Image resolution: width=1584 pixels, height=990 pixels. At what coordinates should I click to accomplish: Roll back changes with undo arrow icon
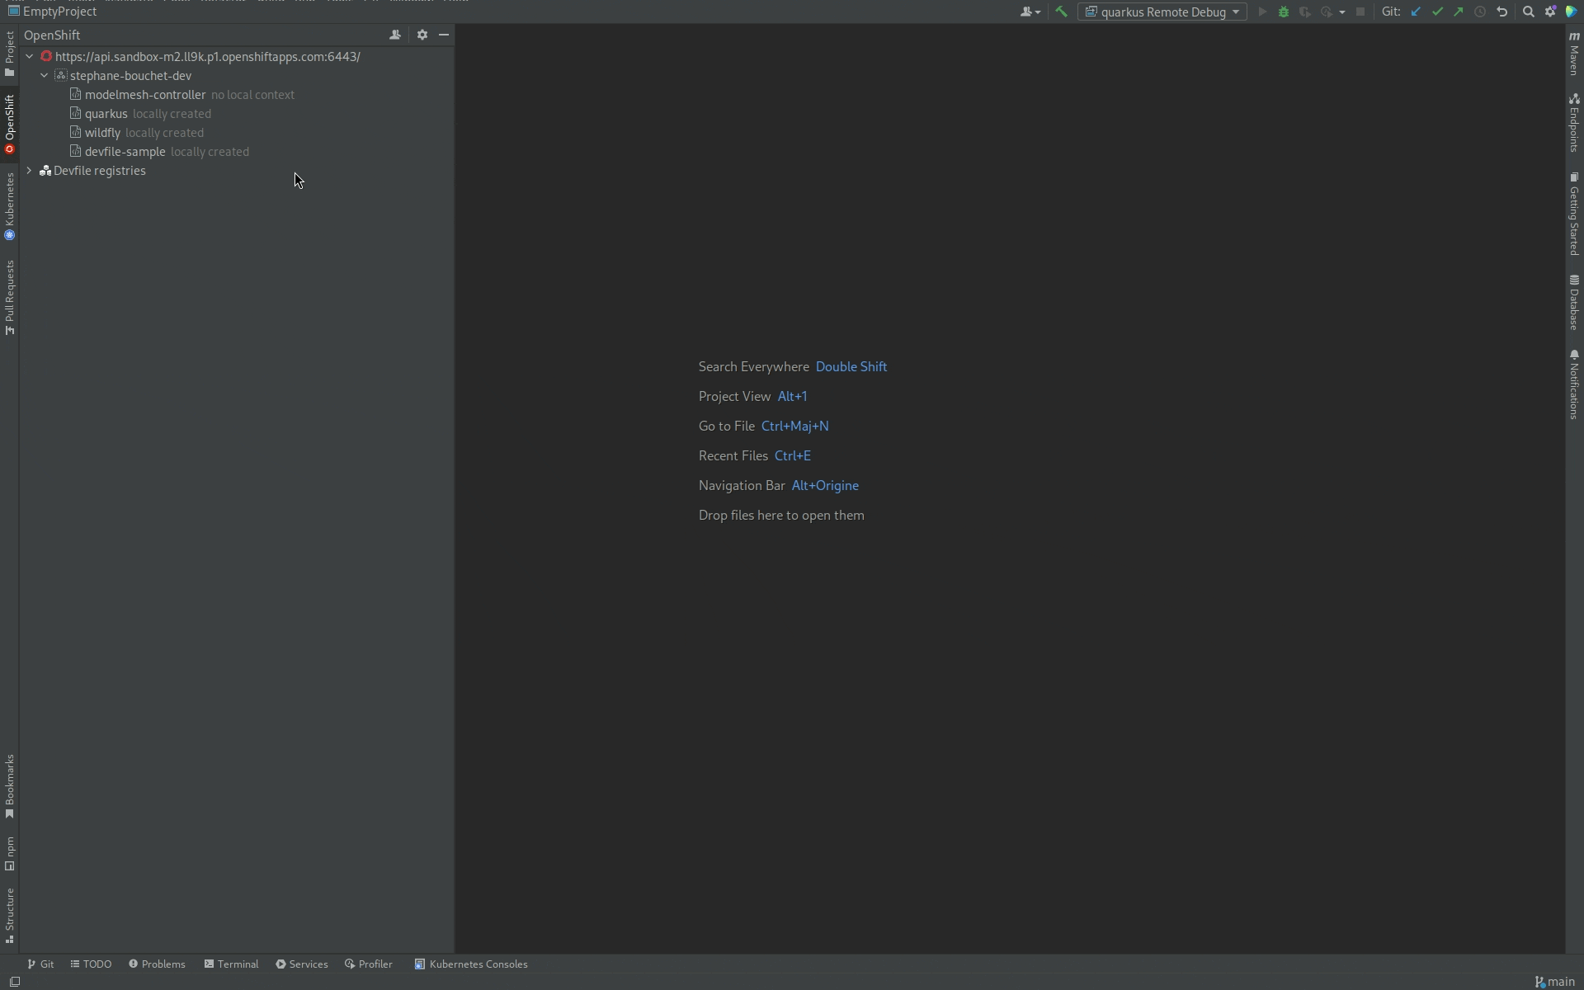click(x=1501, y=12)
